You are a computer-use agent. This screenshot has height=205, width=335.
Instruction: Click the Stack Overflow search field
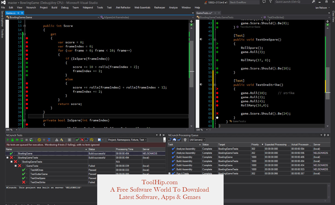pyautogui.click(x=244, y=2)
